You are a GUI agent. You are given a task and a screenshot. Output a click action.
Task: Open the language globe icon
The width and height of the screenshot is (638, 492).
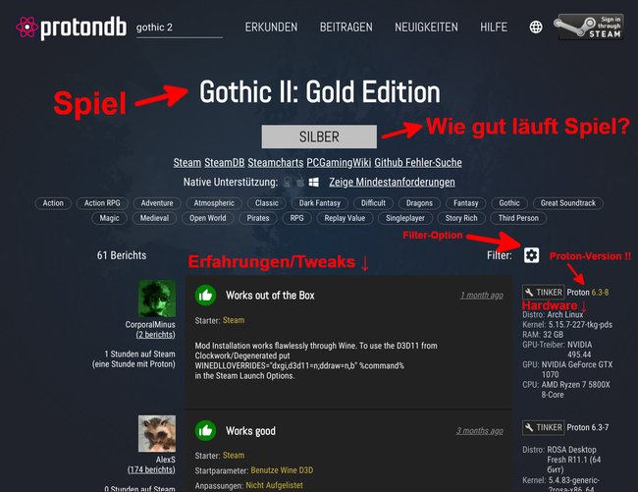click(536, 27)
